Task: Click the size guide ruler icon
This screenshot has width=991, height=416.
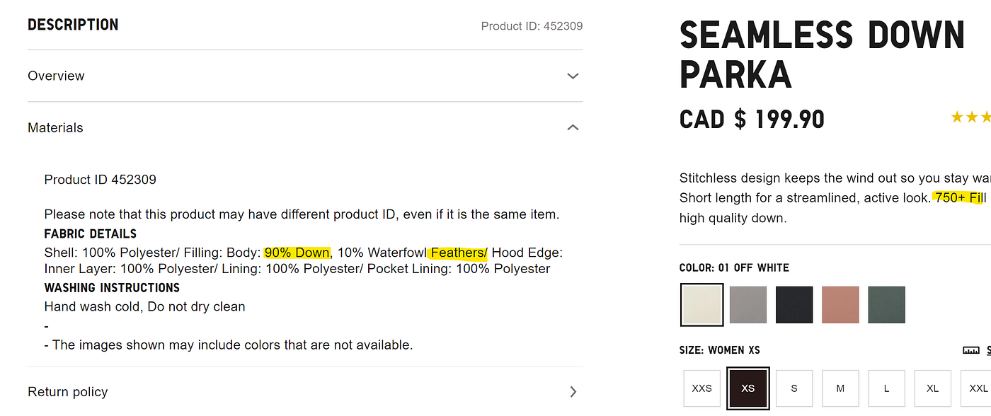Action: [x=972, y=350]
